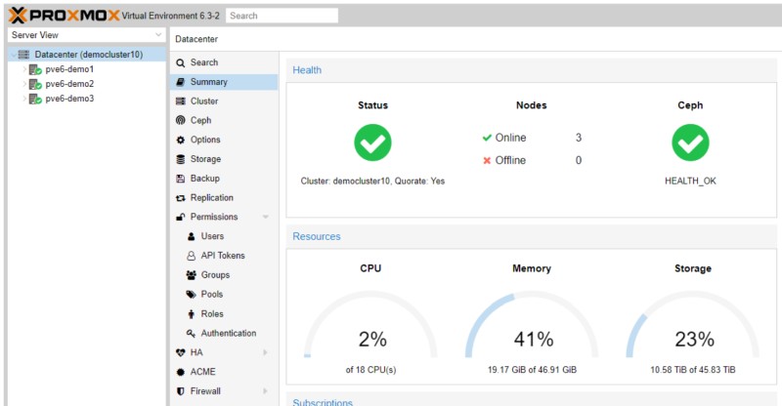The height and width of the screenshot is (406, 782).
Task: Click the Online nodes row
Action: tap(532, 138)
